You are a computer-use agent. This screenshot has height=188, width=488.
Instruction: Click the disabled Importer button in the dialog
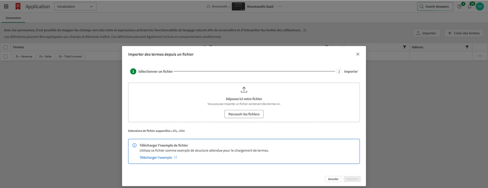click(x=352, y=179)
